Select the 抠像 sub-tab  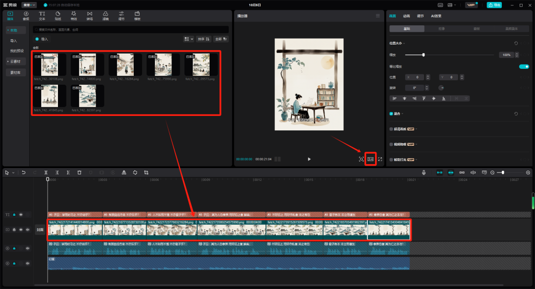pos(441,29)
